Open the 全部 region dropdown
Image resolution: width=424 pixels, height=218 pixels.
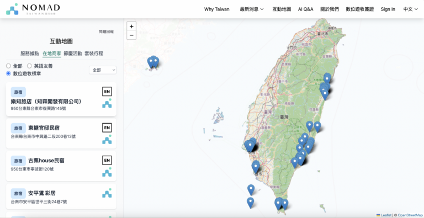pos(103,70)
